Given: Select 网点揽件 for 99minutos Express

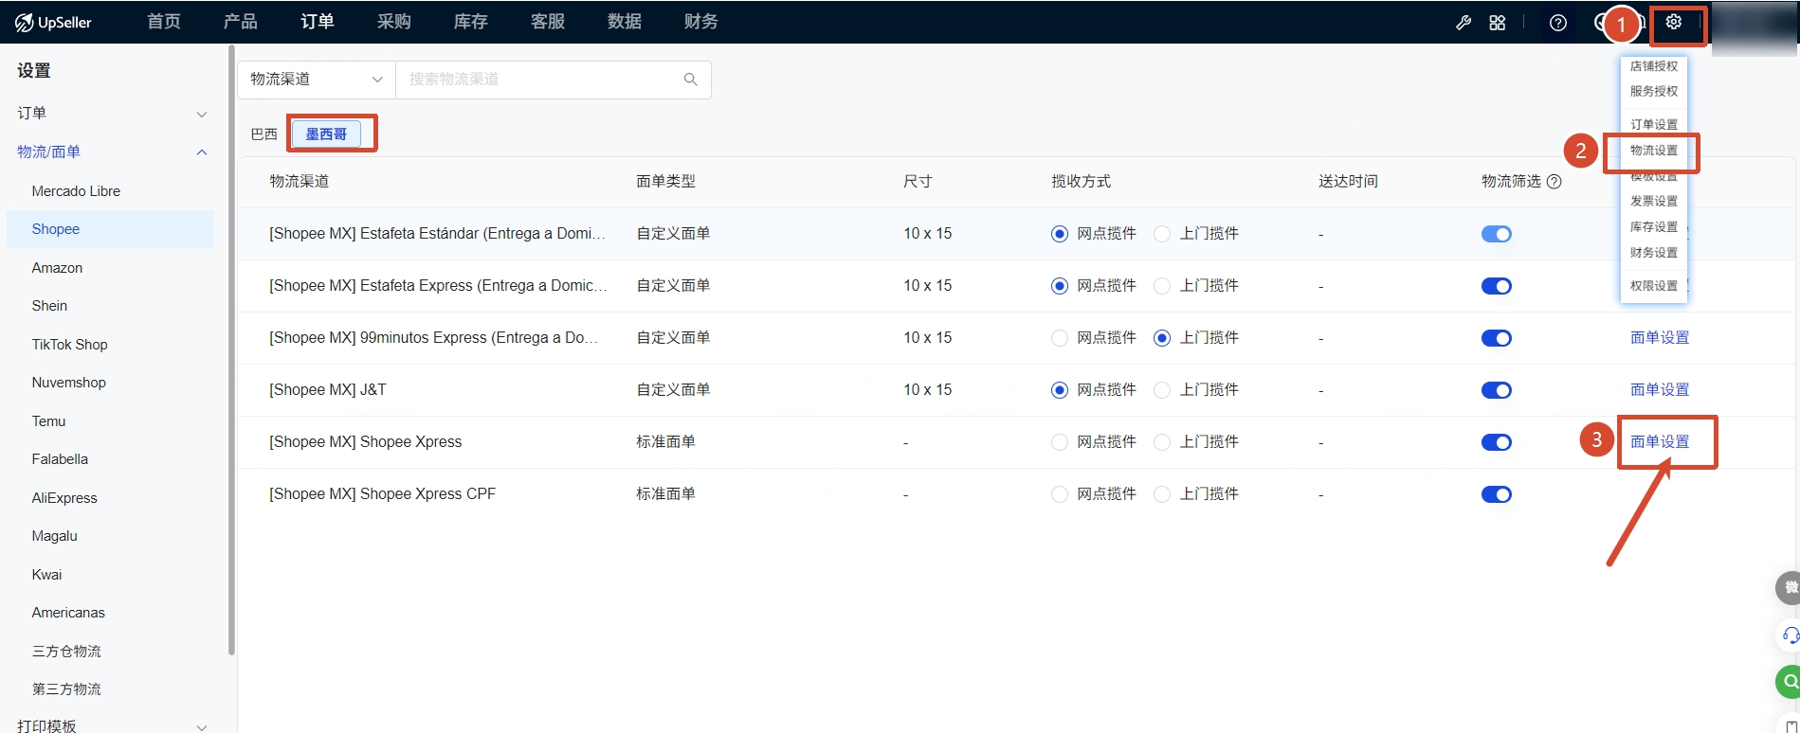Looking at the screenshot, I should tap(1060, 338).
